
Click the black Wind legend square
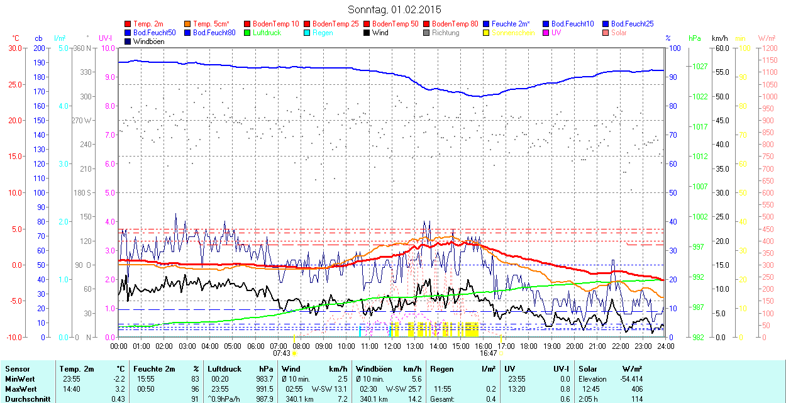coord(367,33)
